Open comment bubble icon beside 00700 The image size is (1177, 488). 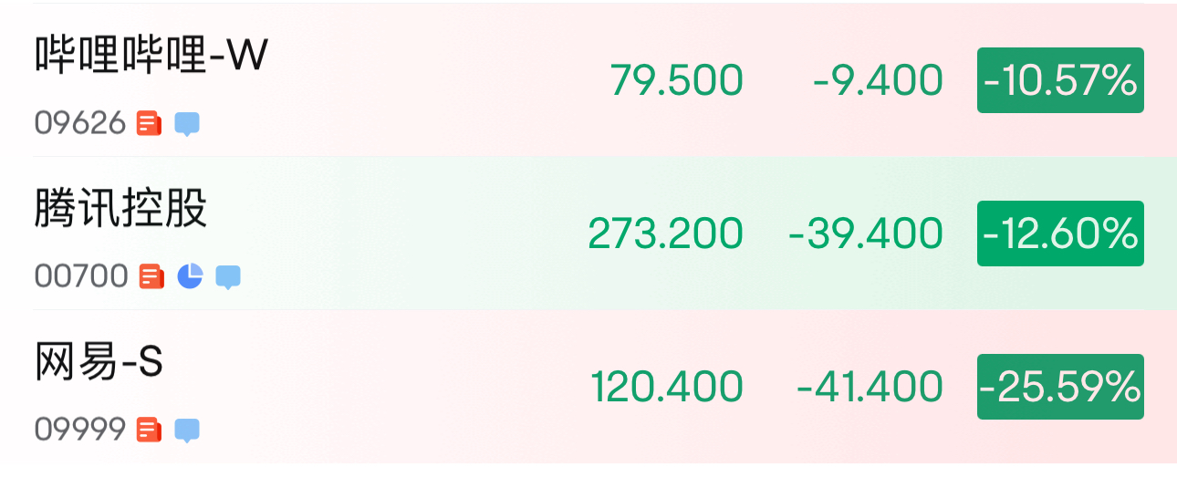click(x=228, y=277)
